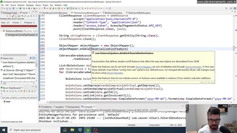Open the New file dropdown arrow in the toolbar
Image resolution: width=237 pixels, height=133 pixels.
tap(4, 8)
